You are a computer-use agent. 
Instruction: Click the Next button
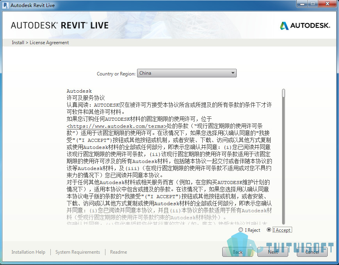coord(273,252)
